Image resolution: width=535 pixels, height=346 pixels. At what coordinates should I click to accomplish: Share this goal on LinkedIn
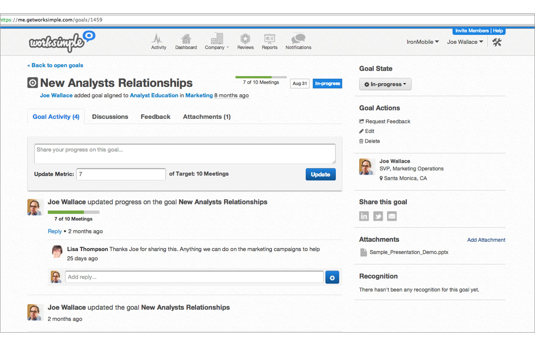click(364, 216)
